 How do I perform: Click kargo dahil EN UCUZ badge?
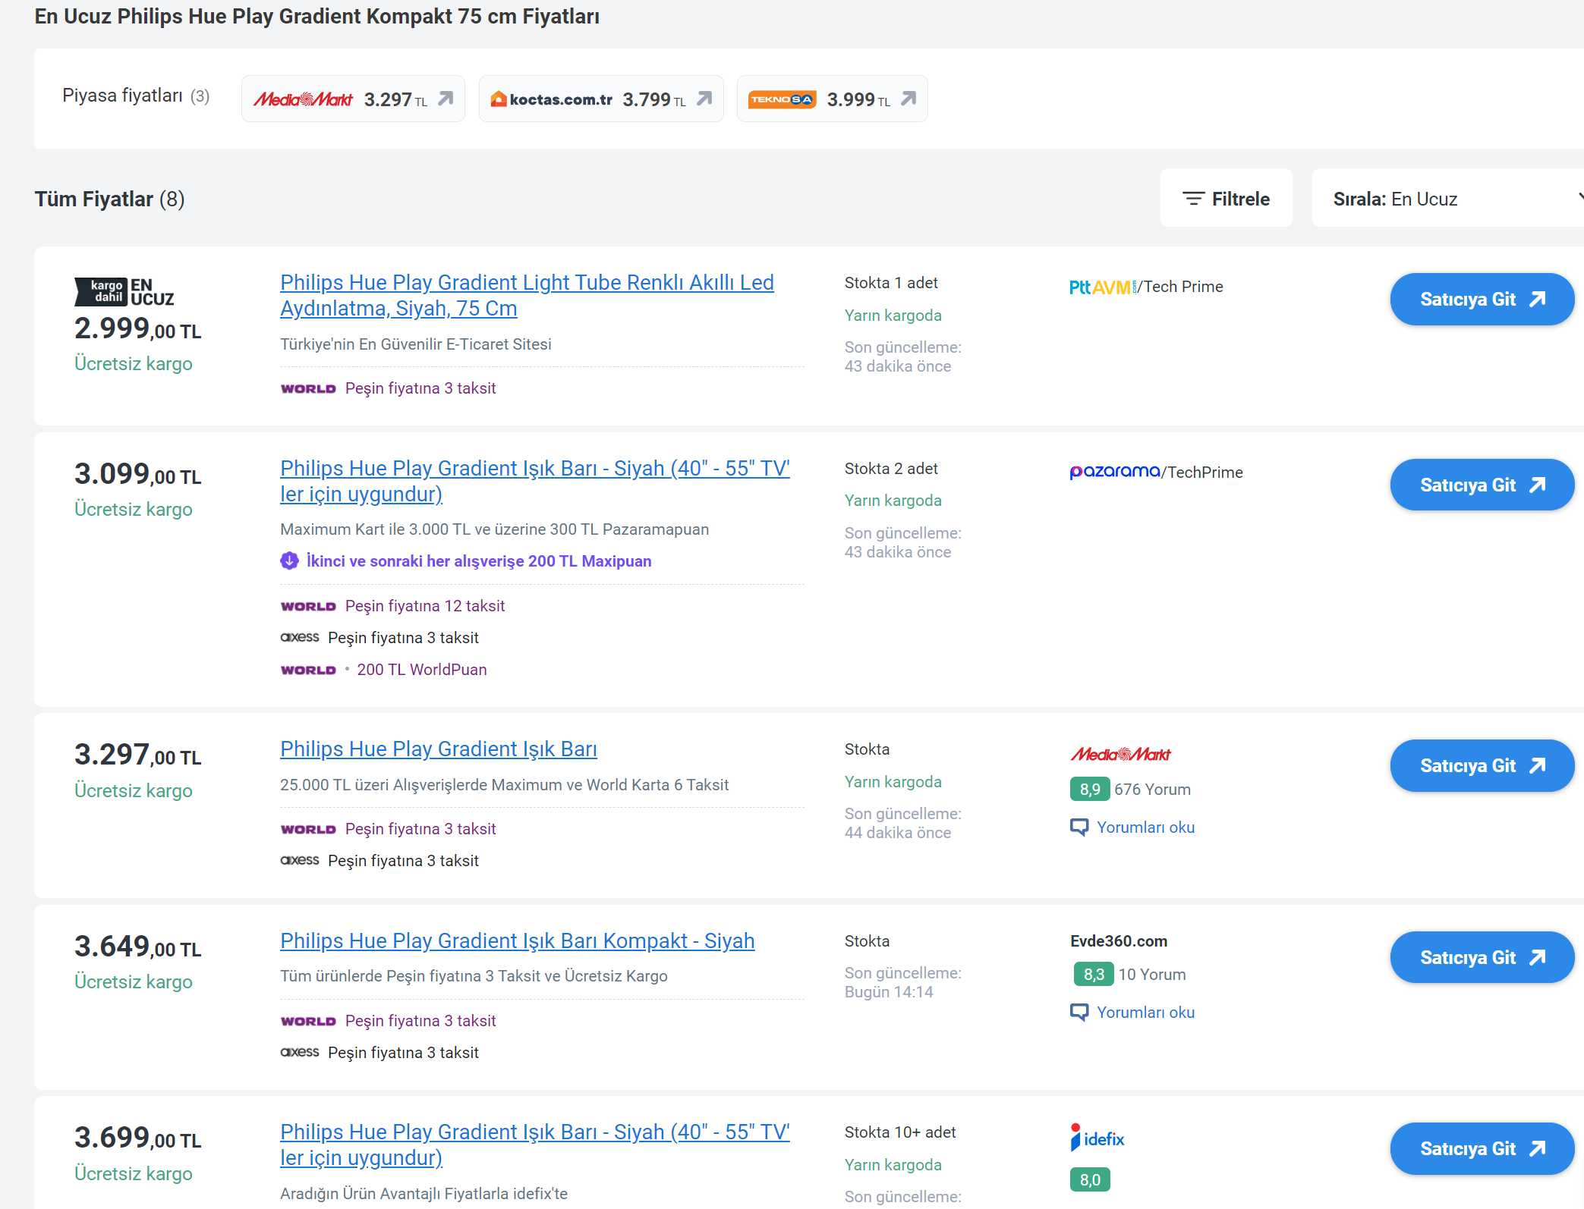point(124,292)
